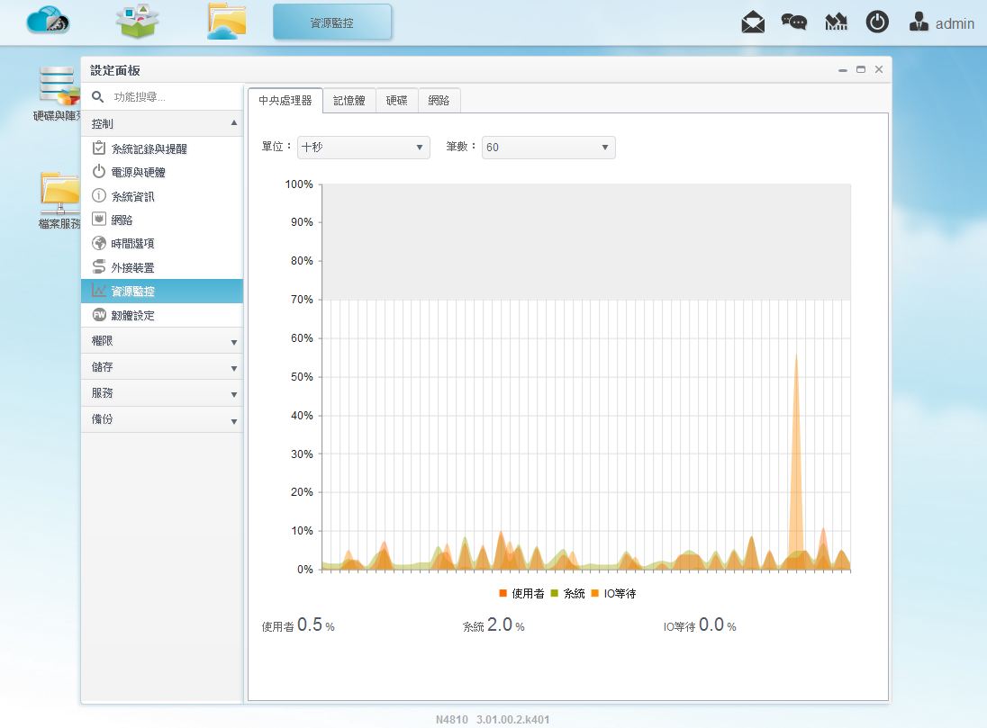The image size is (987, 728).
Task: Open the chat bubbles message icon
Action: [x=793, y=22]
